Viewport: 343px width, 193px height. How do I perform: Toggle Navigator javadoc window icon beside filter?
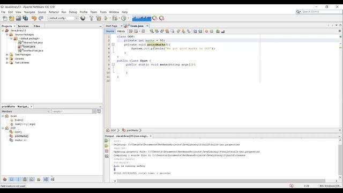pos(99,112)
